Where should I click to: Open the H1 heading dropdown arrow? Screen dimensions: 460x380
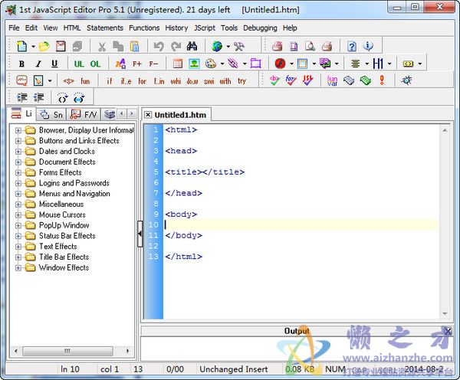pos(389,64)
